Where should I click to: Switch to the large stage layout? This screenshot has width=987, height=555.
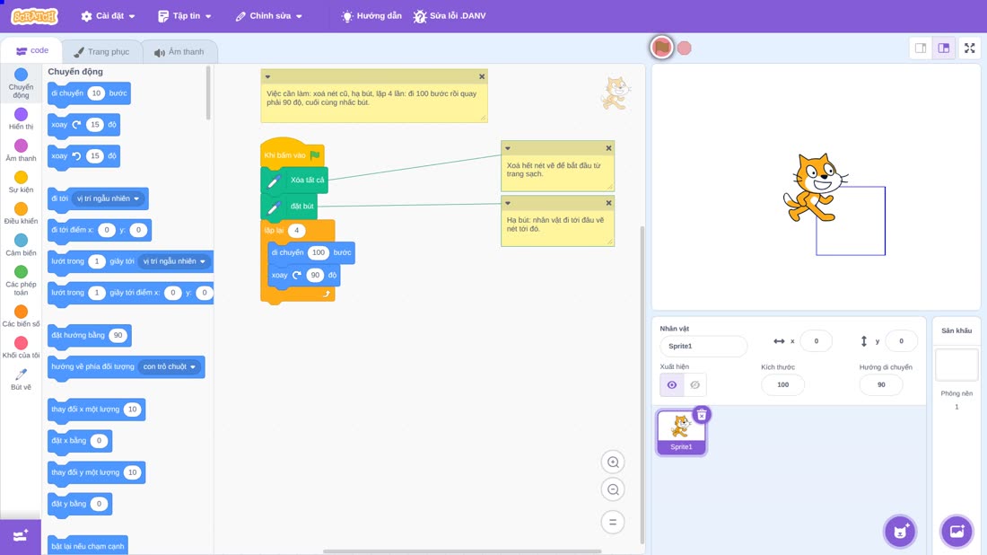(944, 48)
